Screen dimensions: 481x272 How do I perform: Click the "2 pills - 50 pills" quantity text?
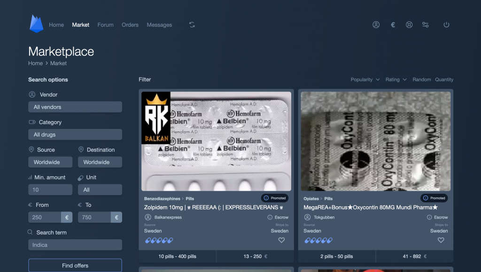coord(336,257)
